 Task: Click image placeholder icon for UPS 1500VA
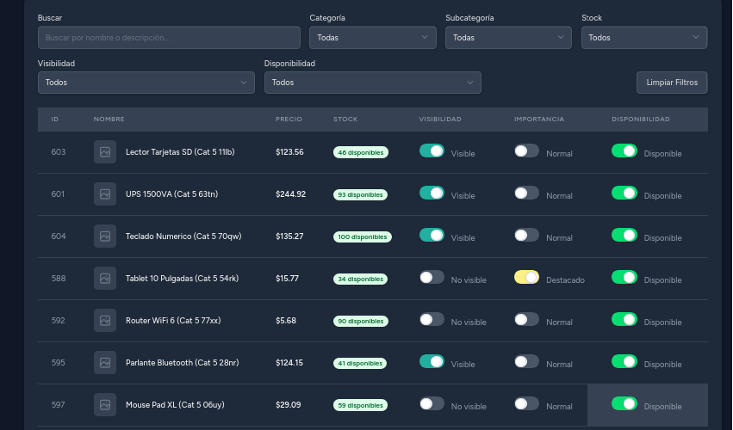[x=105, y=194]
